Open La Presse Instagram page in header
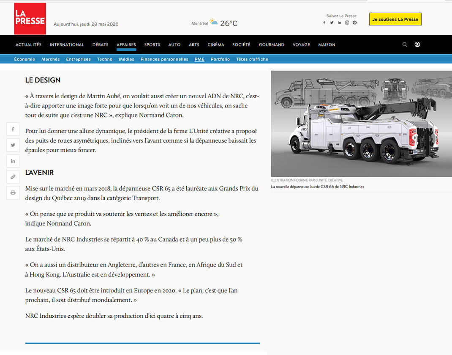 (347, 22)
